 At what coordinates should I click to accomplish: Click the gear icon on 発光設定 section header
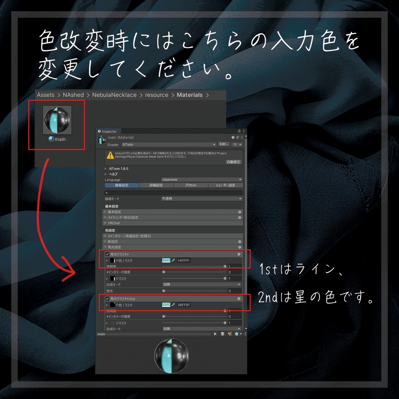click(x=240, y=247)
